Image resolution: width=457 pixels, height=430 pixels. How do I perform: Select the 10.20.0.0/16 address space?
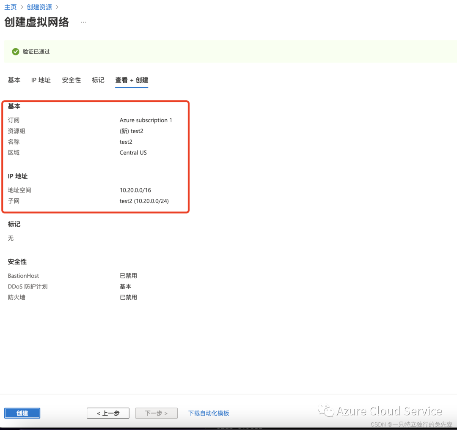point(135,190)
